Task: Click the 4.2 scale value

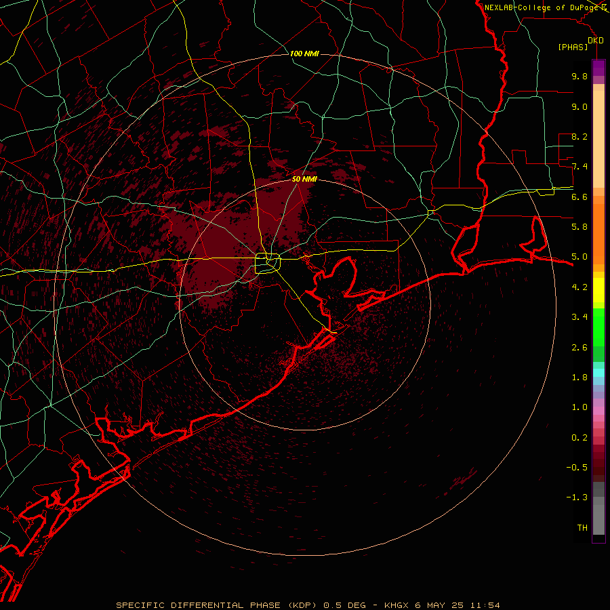Action: pos(579,287)
